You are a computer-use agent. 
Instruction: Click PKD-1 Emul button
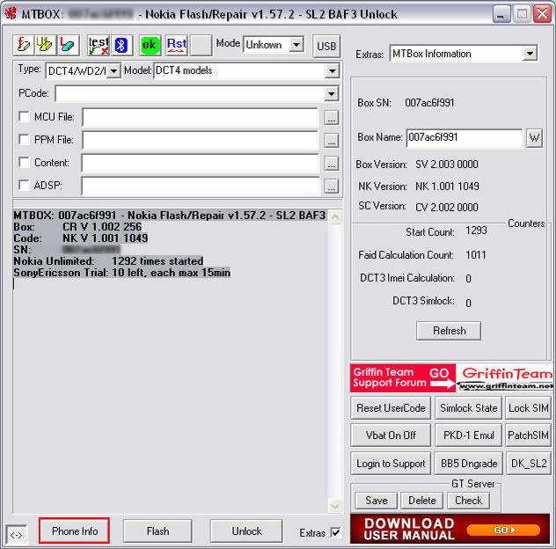(468, 436)
